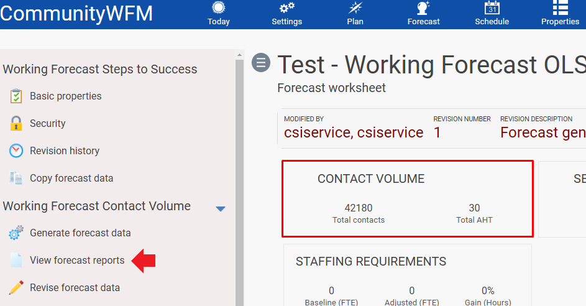The image size is (586, 306).
Task: Click the Total contacts caption
Action: click(359, 220)
